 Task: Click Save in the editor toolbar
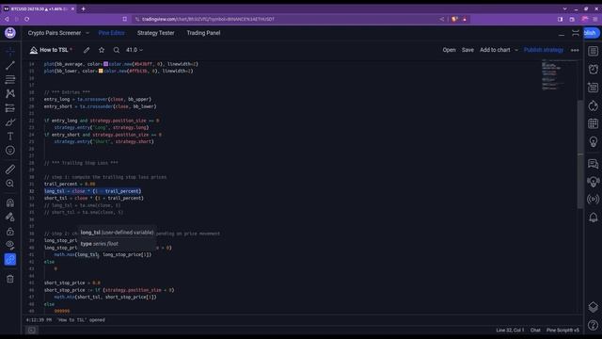tap(467, 50)
